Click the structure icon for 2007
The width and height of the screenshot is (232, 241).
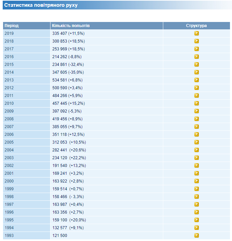tap(196, 127)
